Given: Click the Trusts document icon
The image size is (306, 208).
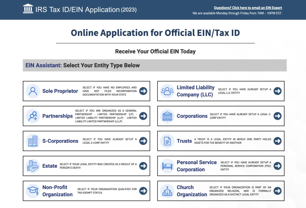Looking at the screenshot, I should (x=167, y=141).
